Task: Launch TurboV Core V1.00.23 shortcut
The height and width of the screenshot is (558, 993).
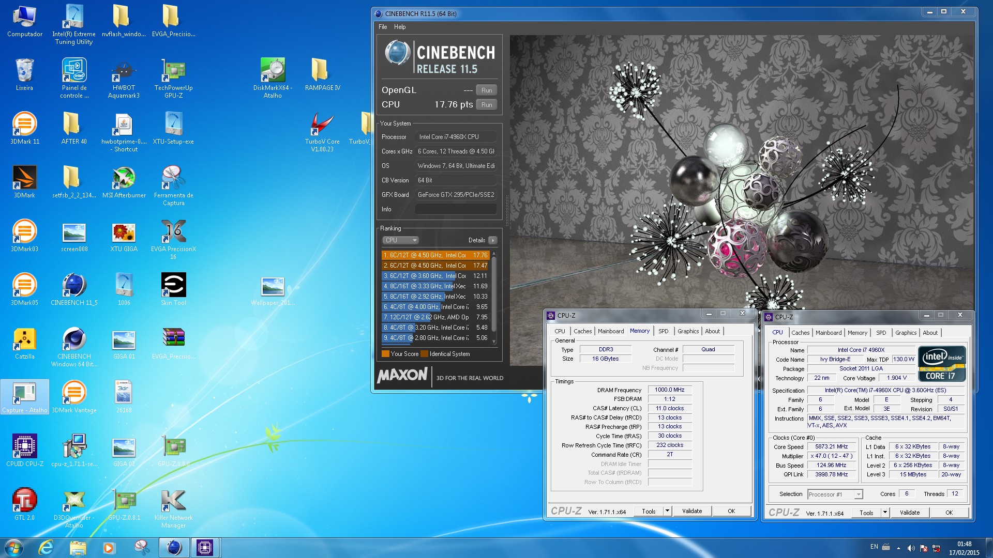Action: pyautogui.click(x=322, y=132)
